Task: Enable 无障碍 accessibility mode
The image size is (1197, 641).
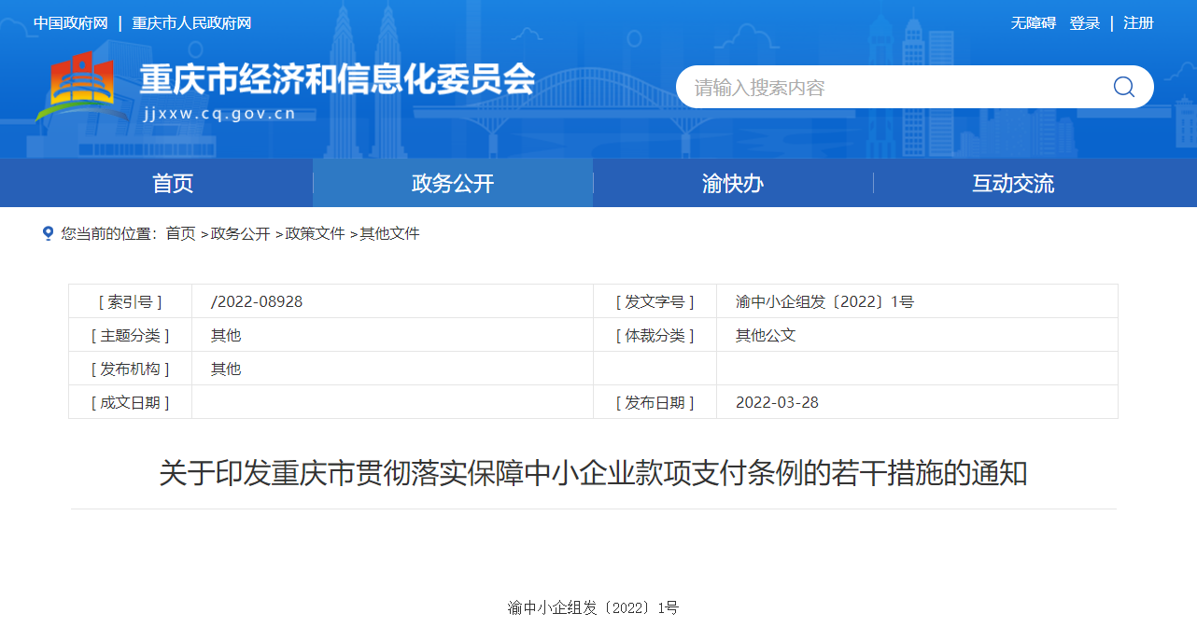Action: 1033,23
